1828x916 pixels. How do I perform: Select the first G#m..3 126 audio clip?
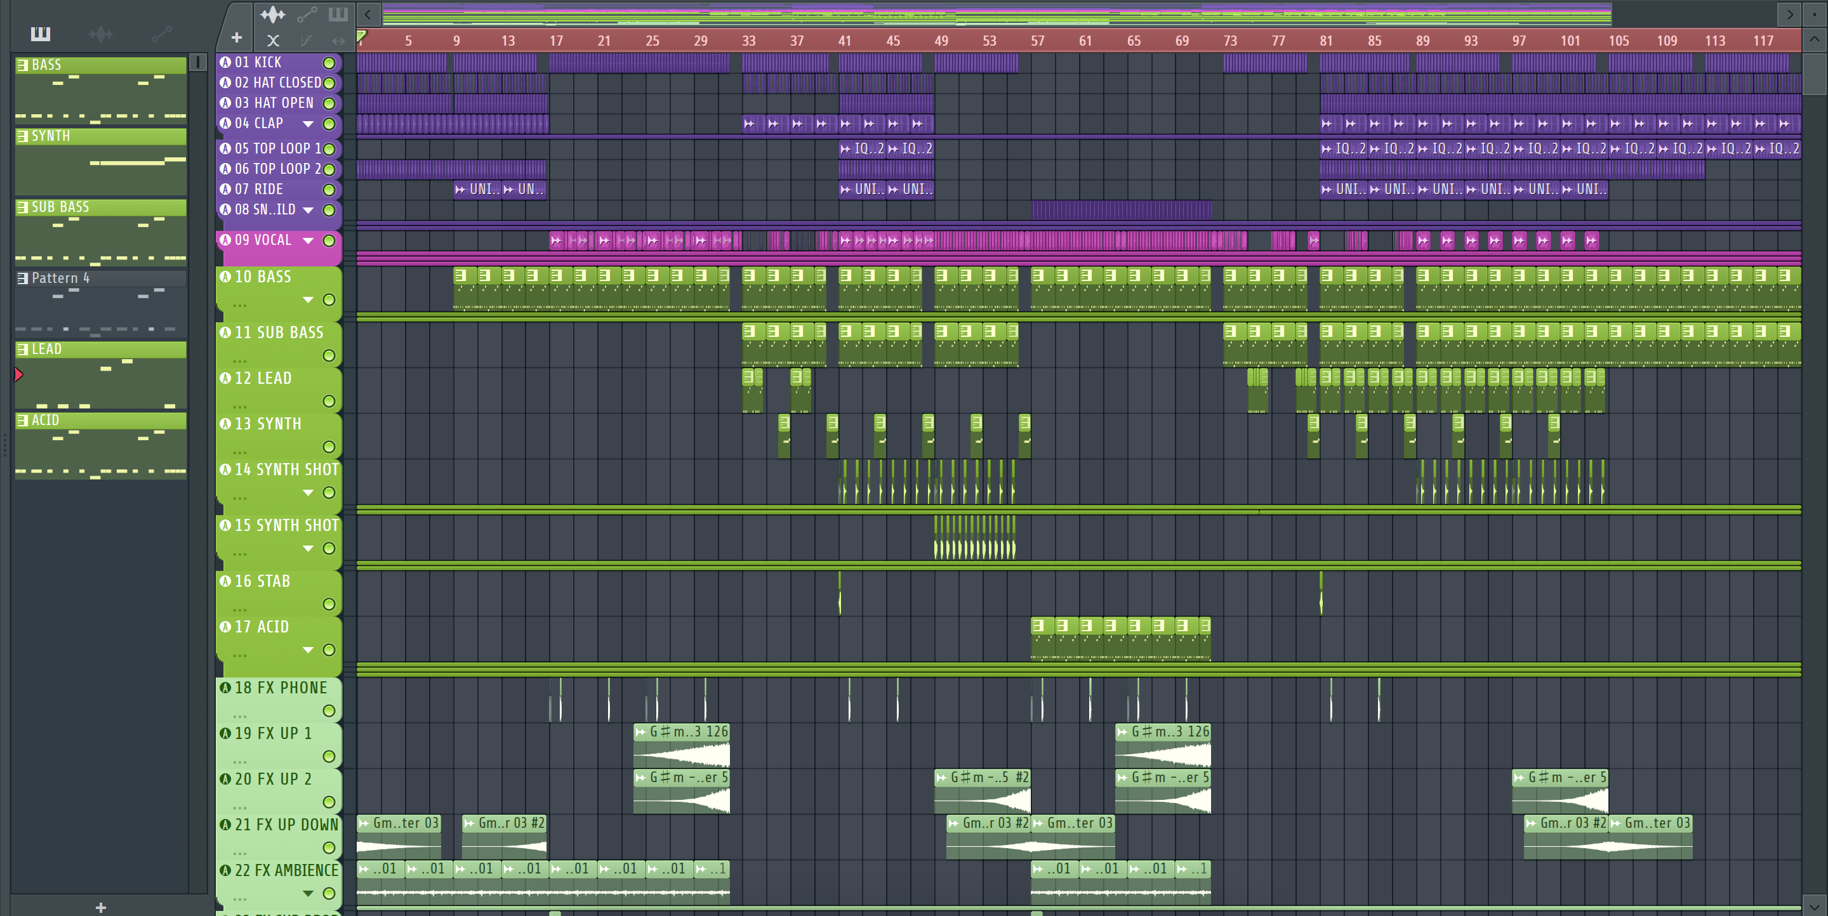tap(681, 745)
